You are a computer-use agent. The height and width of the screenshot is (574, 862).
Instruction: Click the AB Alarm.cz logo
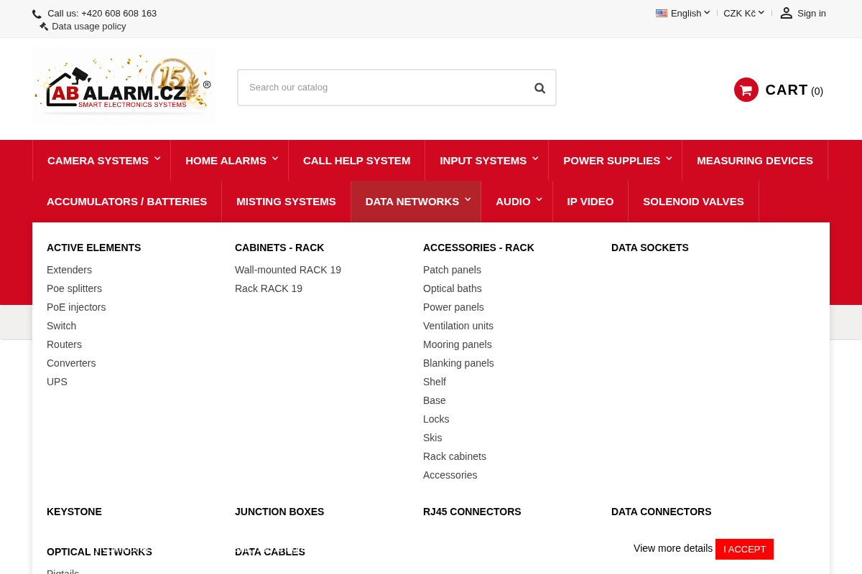point(124,87)
